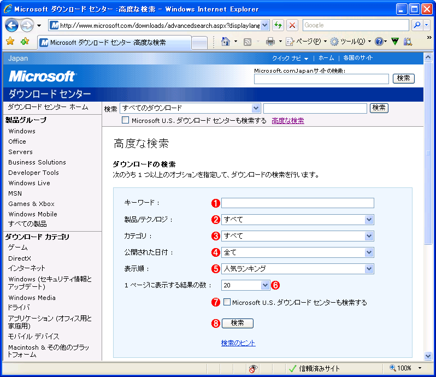Open the ツール(O) toolbar menu

(351, 42)
